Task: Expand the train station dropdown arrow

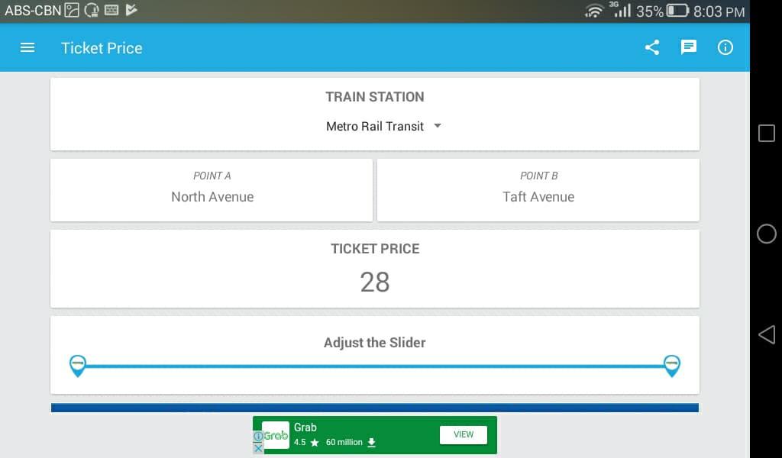Action: [438, 126]
